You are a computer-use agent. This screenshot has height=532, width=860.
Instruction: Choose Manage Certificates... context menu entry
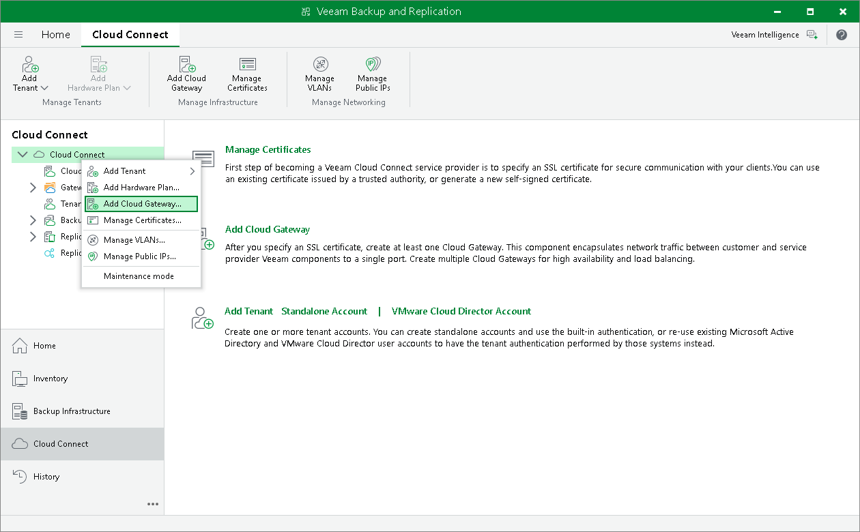tap(141, 220)
